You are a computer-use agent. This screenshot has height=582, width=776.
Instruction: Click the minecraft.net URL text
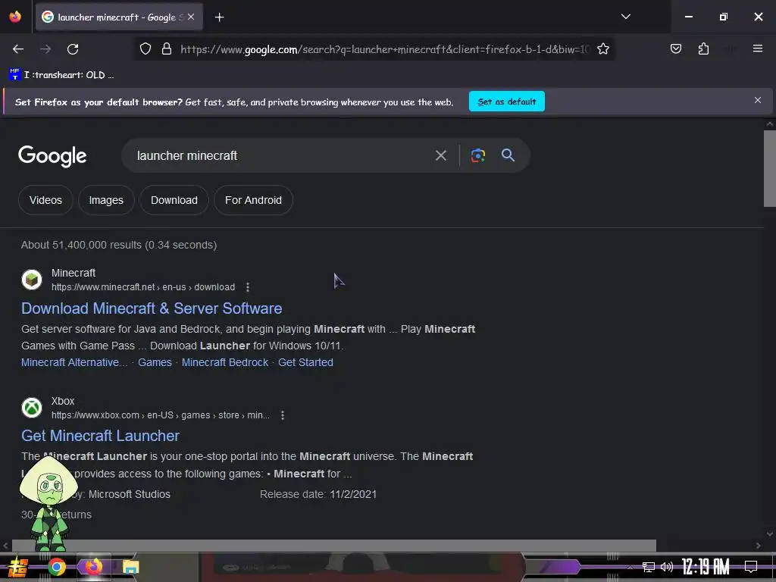tap(143, 287)
